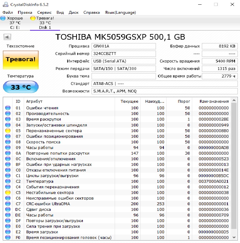Click blue status icon for 08 Скорость поиска

8,142
